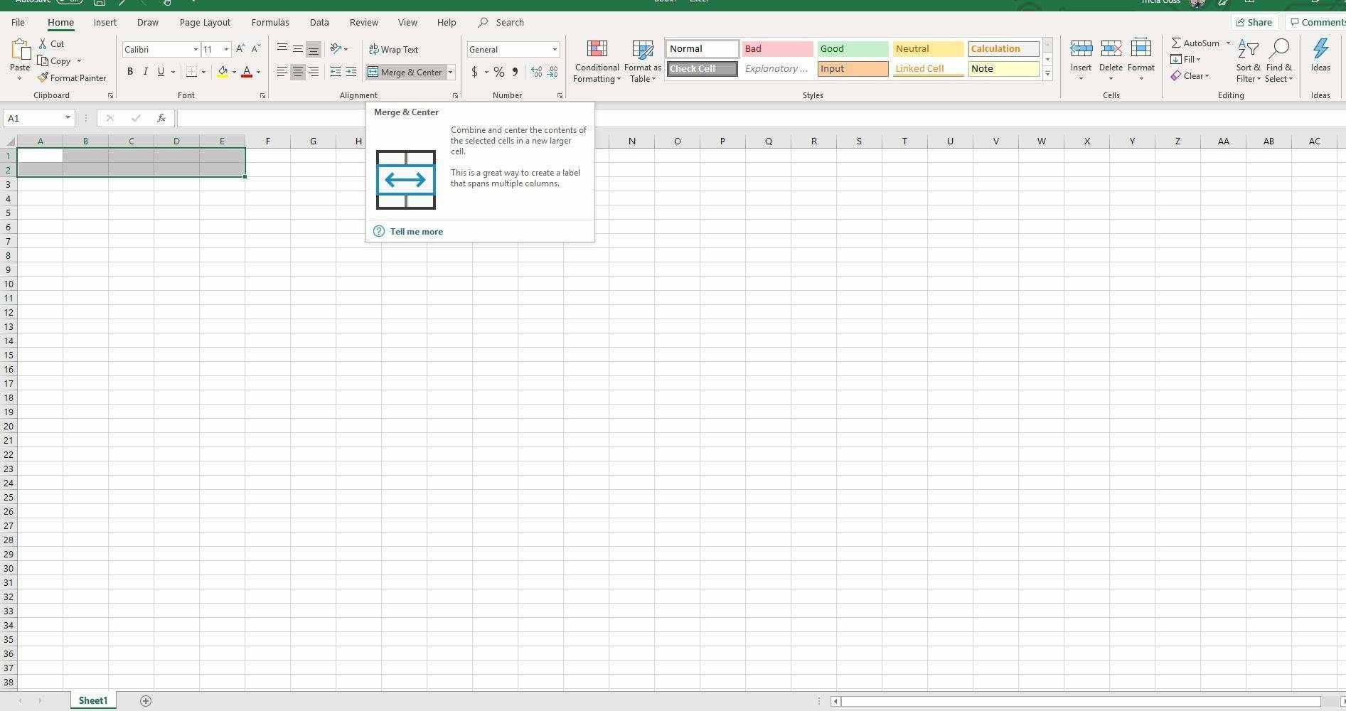1346x711 pixels.
Task: Open the Review tab
Action: 363,23
